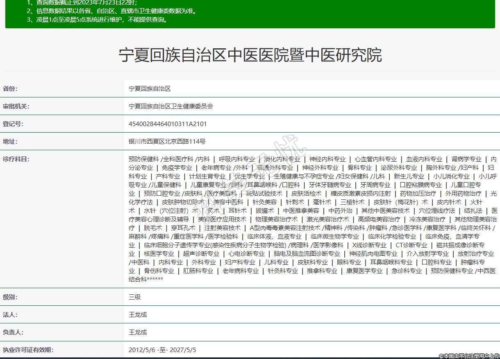Viewport: 500px width, 359px height.
Task: Click the validity period 2012/5/6 -至- 2027/5/5
Action: coord(162,350)
